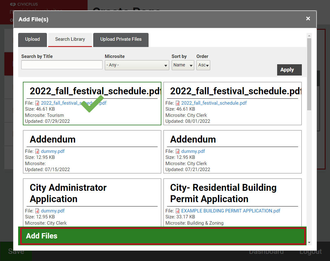The image size is (330, 261).
Task: Open the Upload Private Files tab
Action: pos(121,39)
